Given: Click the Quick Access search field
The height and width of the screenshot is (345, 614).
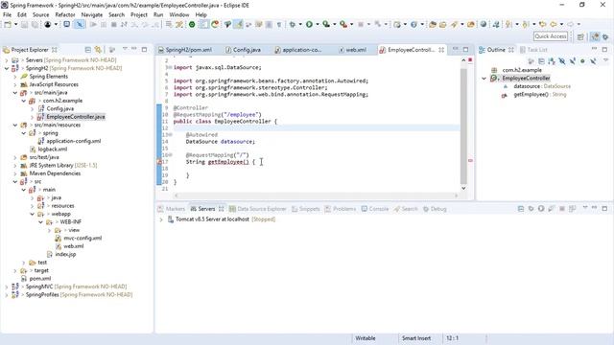Looking at the screenshot, I should [x=551, y=36].
